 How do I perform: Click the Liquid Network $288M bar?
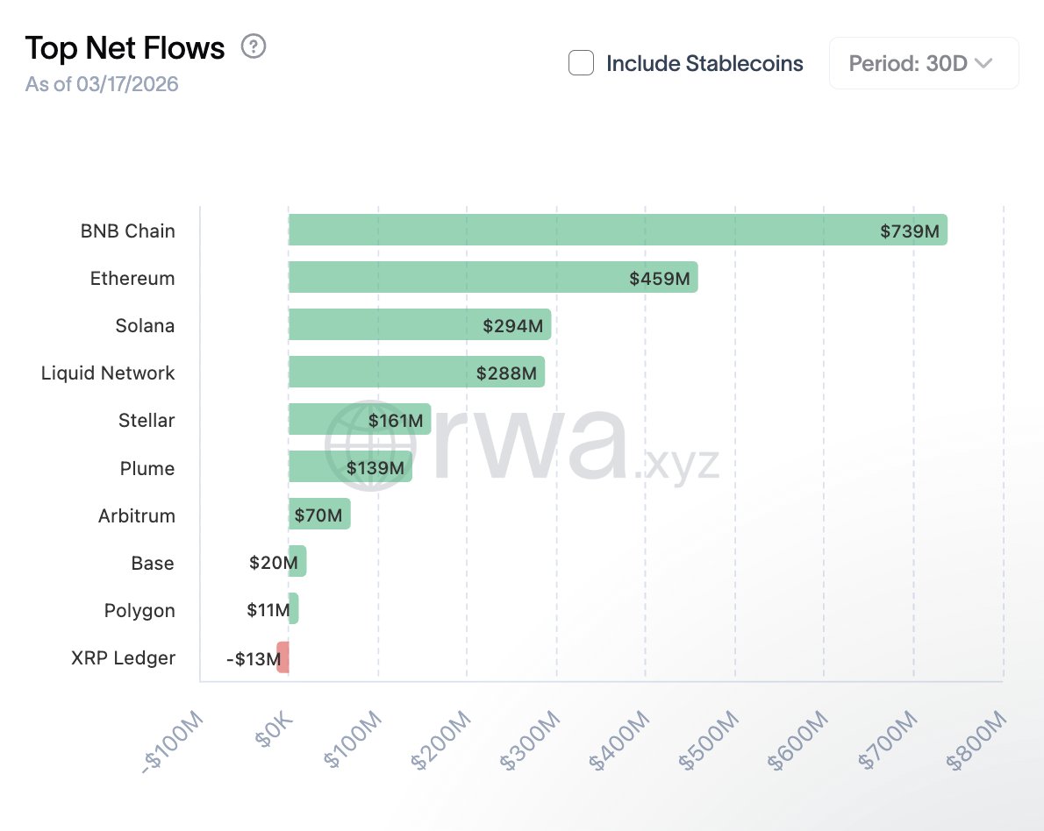[x=416, y=372]
